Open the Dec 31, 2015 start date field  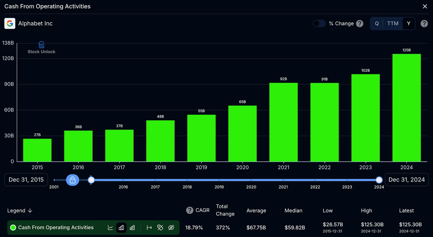[26, 180]
